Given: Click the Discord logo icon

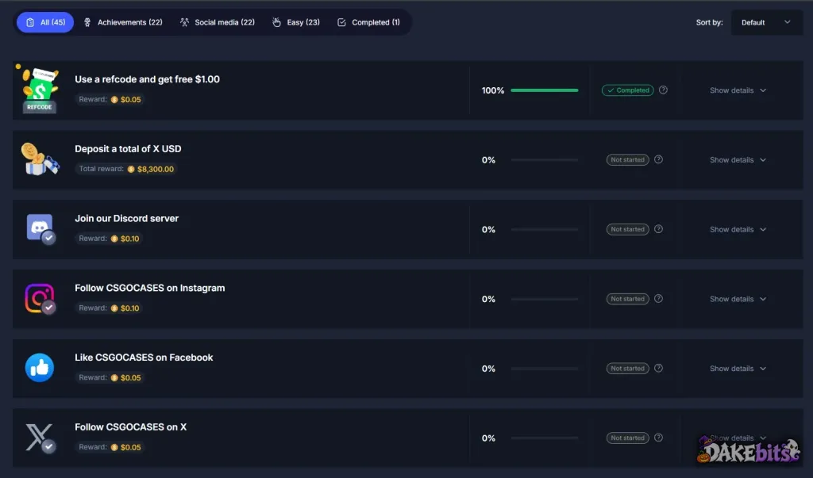Looking at the screenshot, I should [40, 228].
